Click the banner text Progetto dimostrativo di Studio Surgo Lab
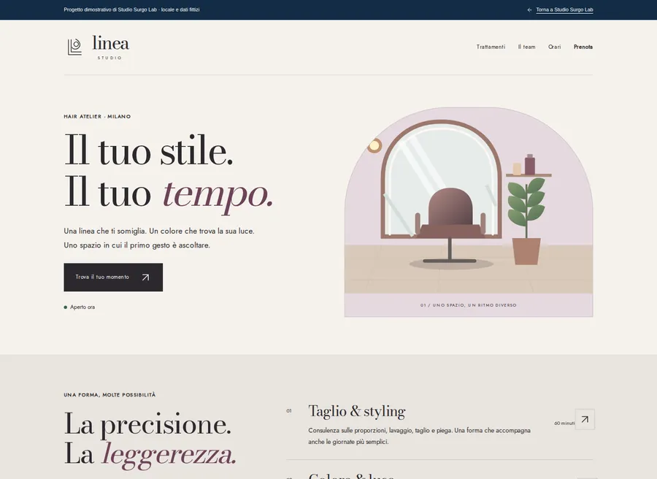Image resolution: width=657 pixels, height=479 pixels. 131,9
